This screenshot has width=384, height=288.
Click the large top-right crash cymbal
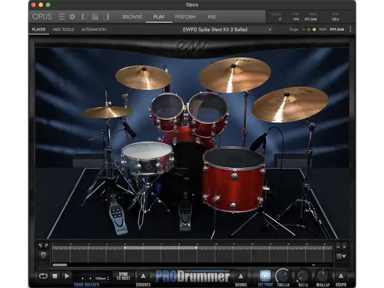click(235, 75)
